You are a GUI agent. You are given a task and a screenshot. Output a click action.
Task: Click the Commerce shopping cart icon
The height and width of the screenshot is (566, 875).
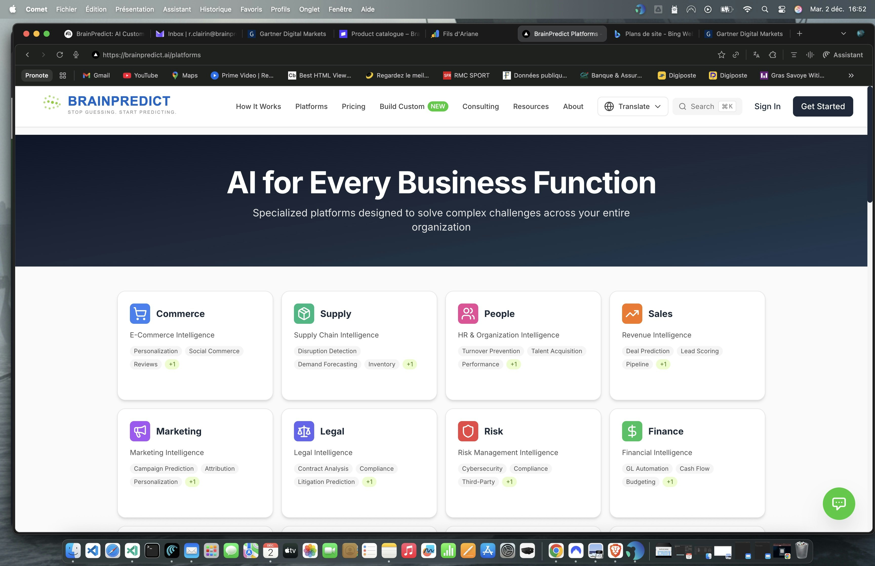140,313
